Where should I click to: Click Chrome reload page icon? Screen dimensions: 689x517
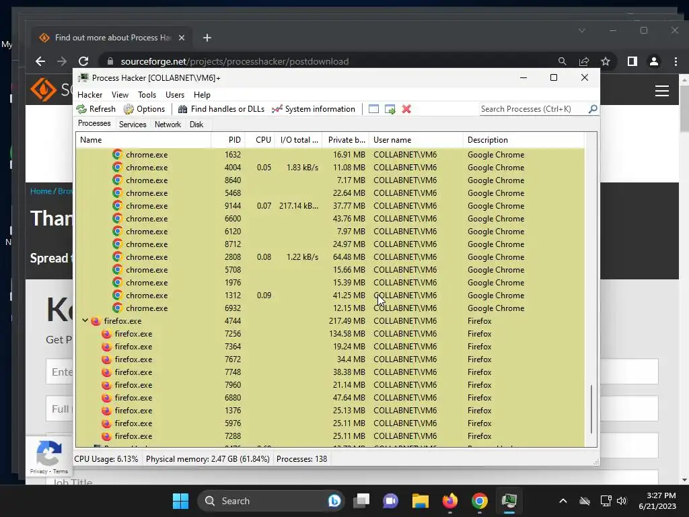(x=83, y=61)
